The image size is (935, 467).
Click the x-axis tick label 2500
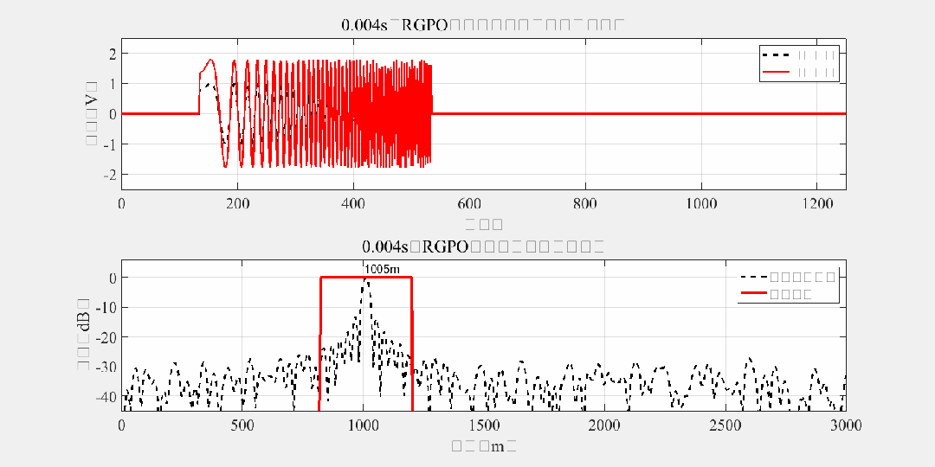pos(725,425)
